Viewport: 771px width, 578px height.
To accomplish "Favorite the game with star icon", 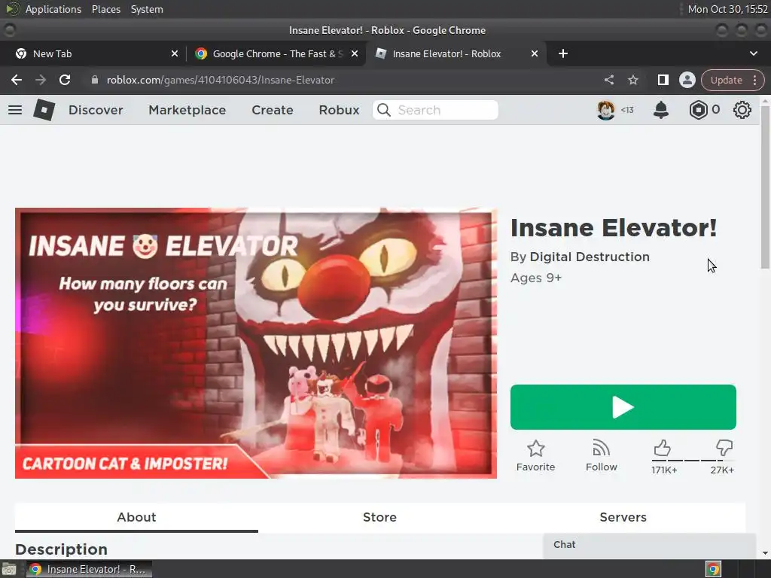I will pyautogui.click(x=535, y=456).
